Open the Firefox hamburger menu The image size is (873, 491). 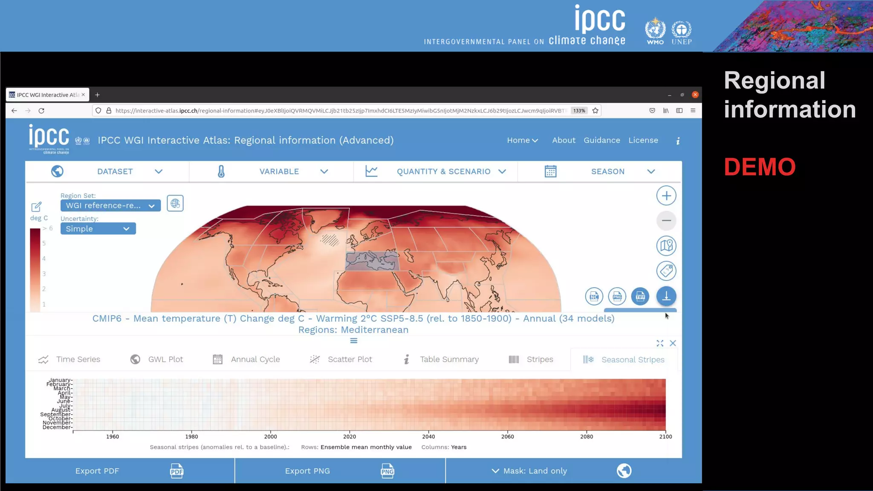[x=693, y=110]
